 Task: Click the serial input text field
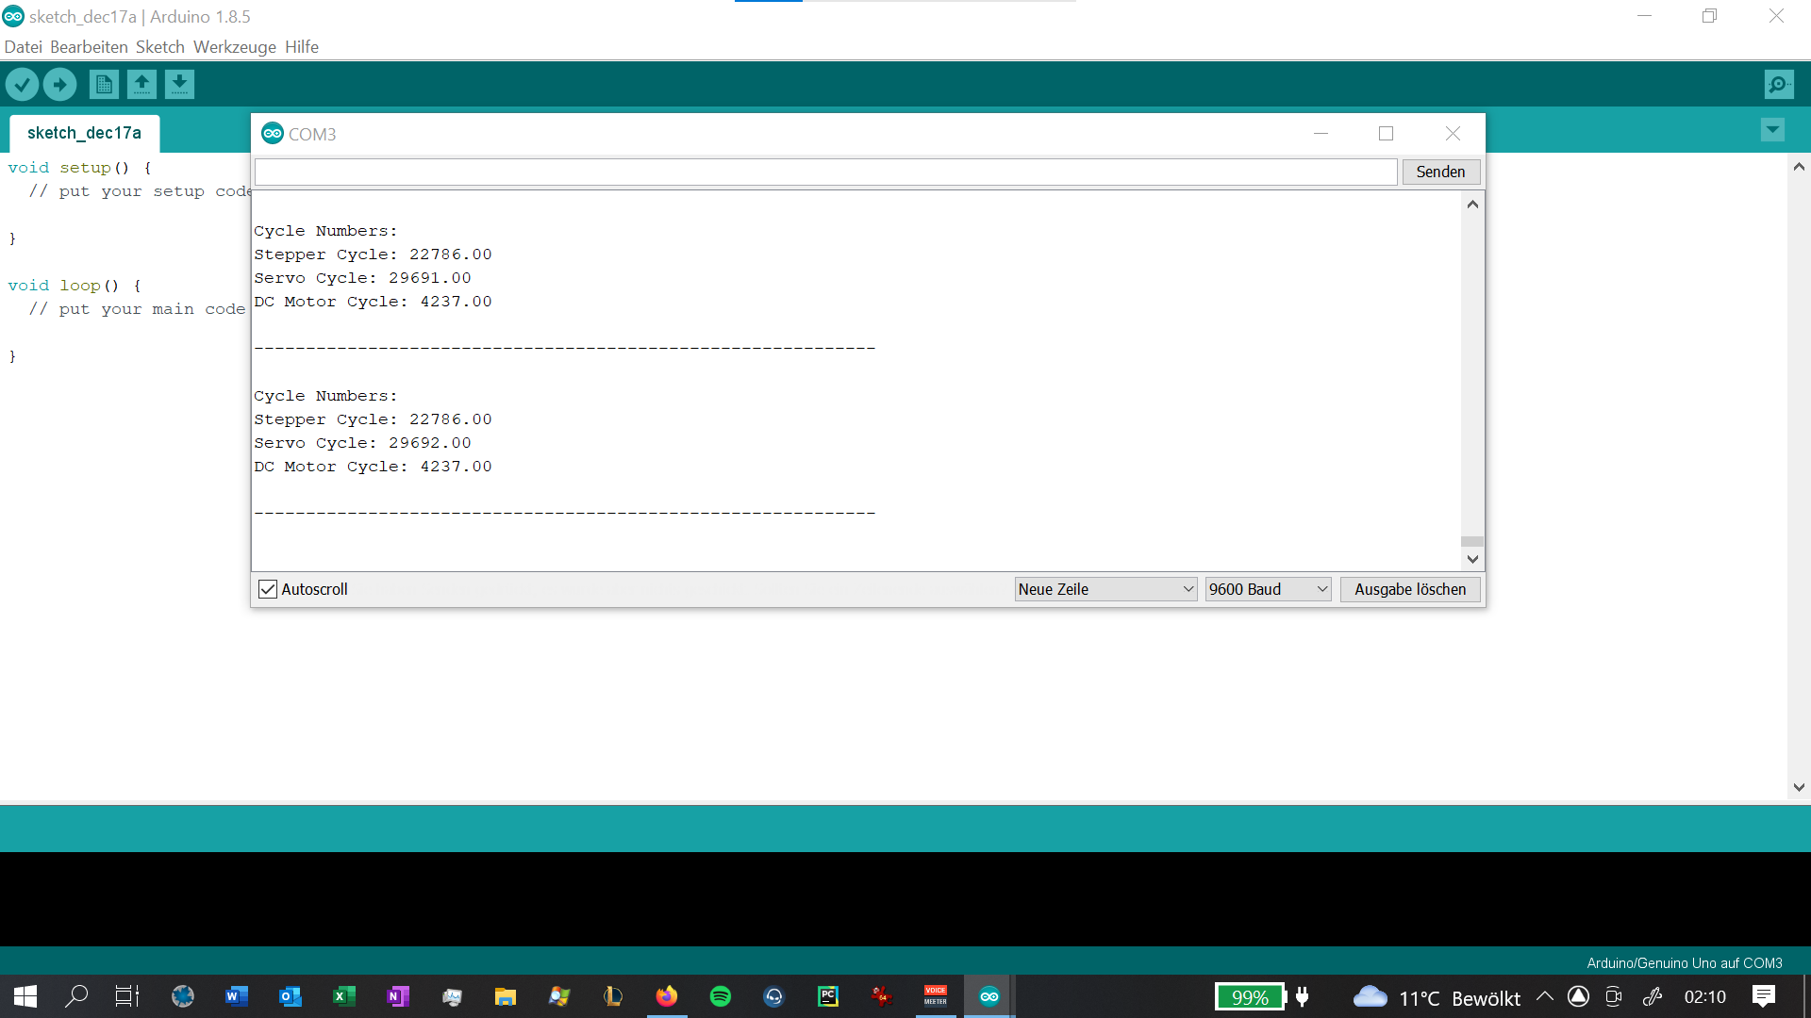(825, 172)
